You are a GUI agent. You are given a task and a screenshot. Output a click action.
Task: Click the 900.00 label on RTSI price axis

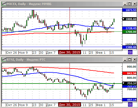coord(131,67)
